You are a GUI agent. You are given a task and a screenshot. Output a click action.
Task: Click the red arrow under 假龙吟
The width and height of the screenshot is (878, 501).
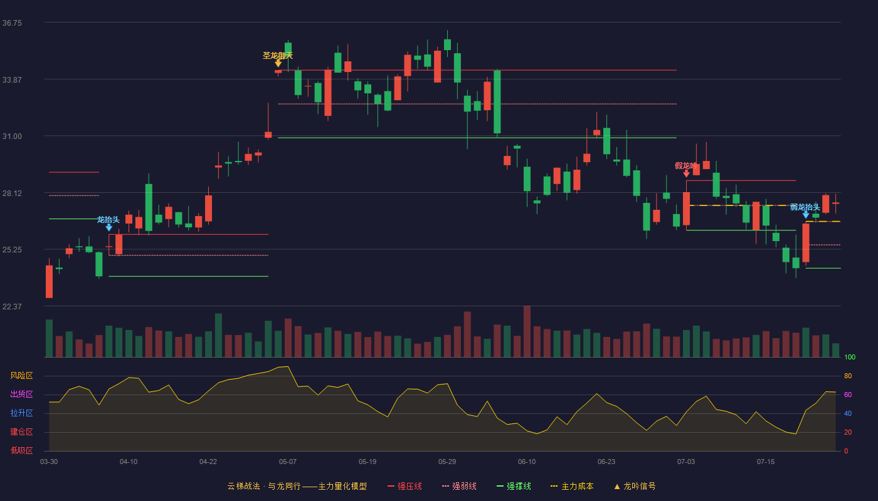coord(686,173)
